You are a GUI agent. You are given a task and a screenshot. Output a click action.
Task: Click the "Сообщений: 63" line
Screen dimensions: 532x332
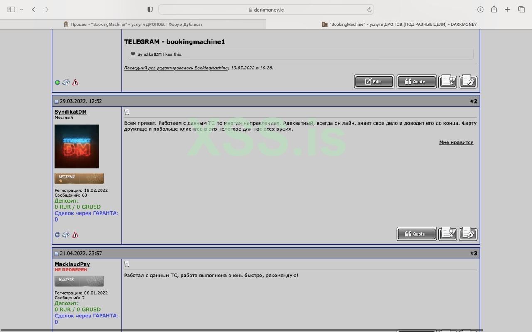pos(71,195)
